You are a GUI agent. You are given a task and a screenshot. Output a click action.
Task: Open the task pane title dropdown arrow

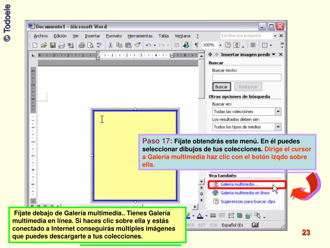tap(274, 54)
